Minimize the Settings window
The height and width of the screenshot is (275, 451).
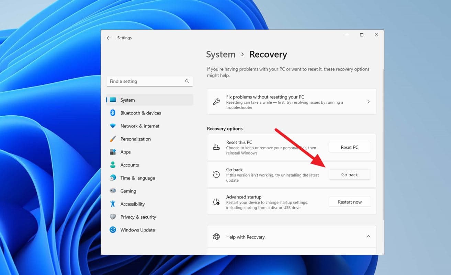coord(347,35)
